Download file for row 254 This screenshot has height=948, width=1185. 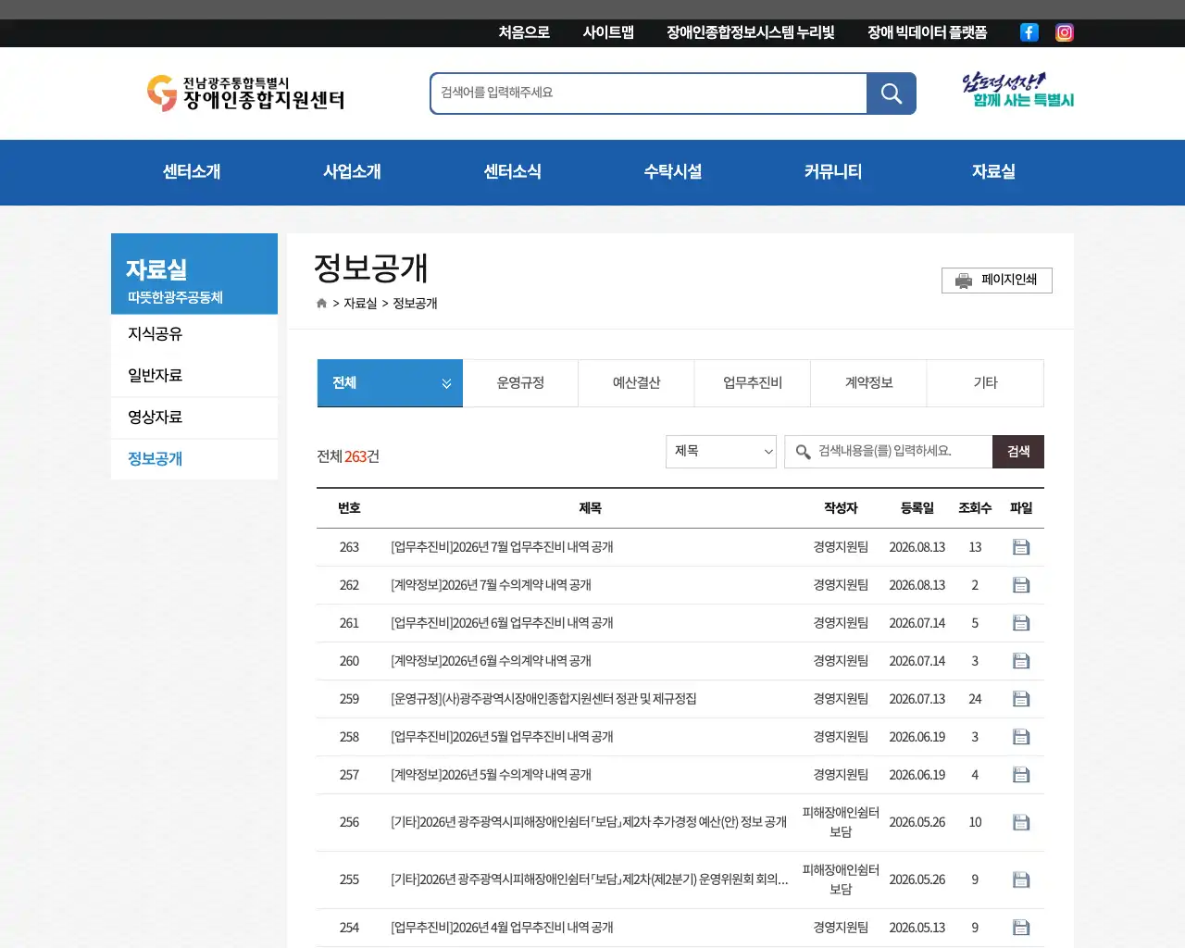(1021, 928)
